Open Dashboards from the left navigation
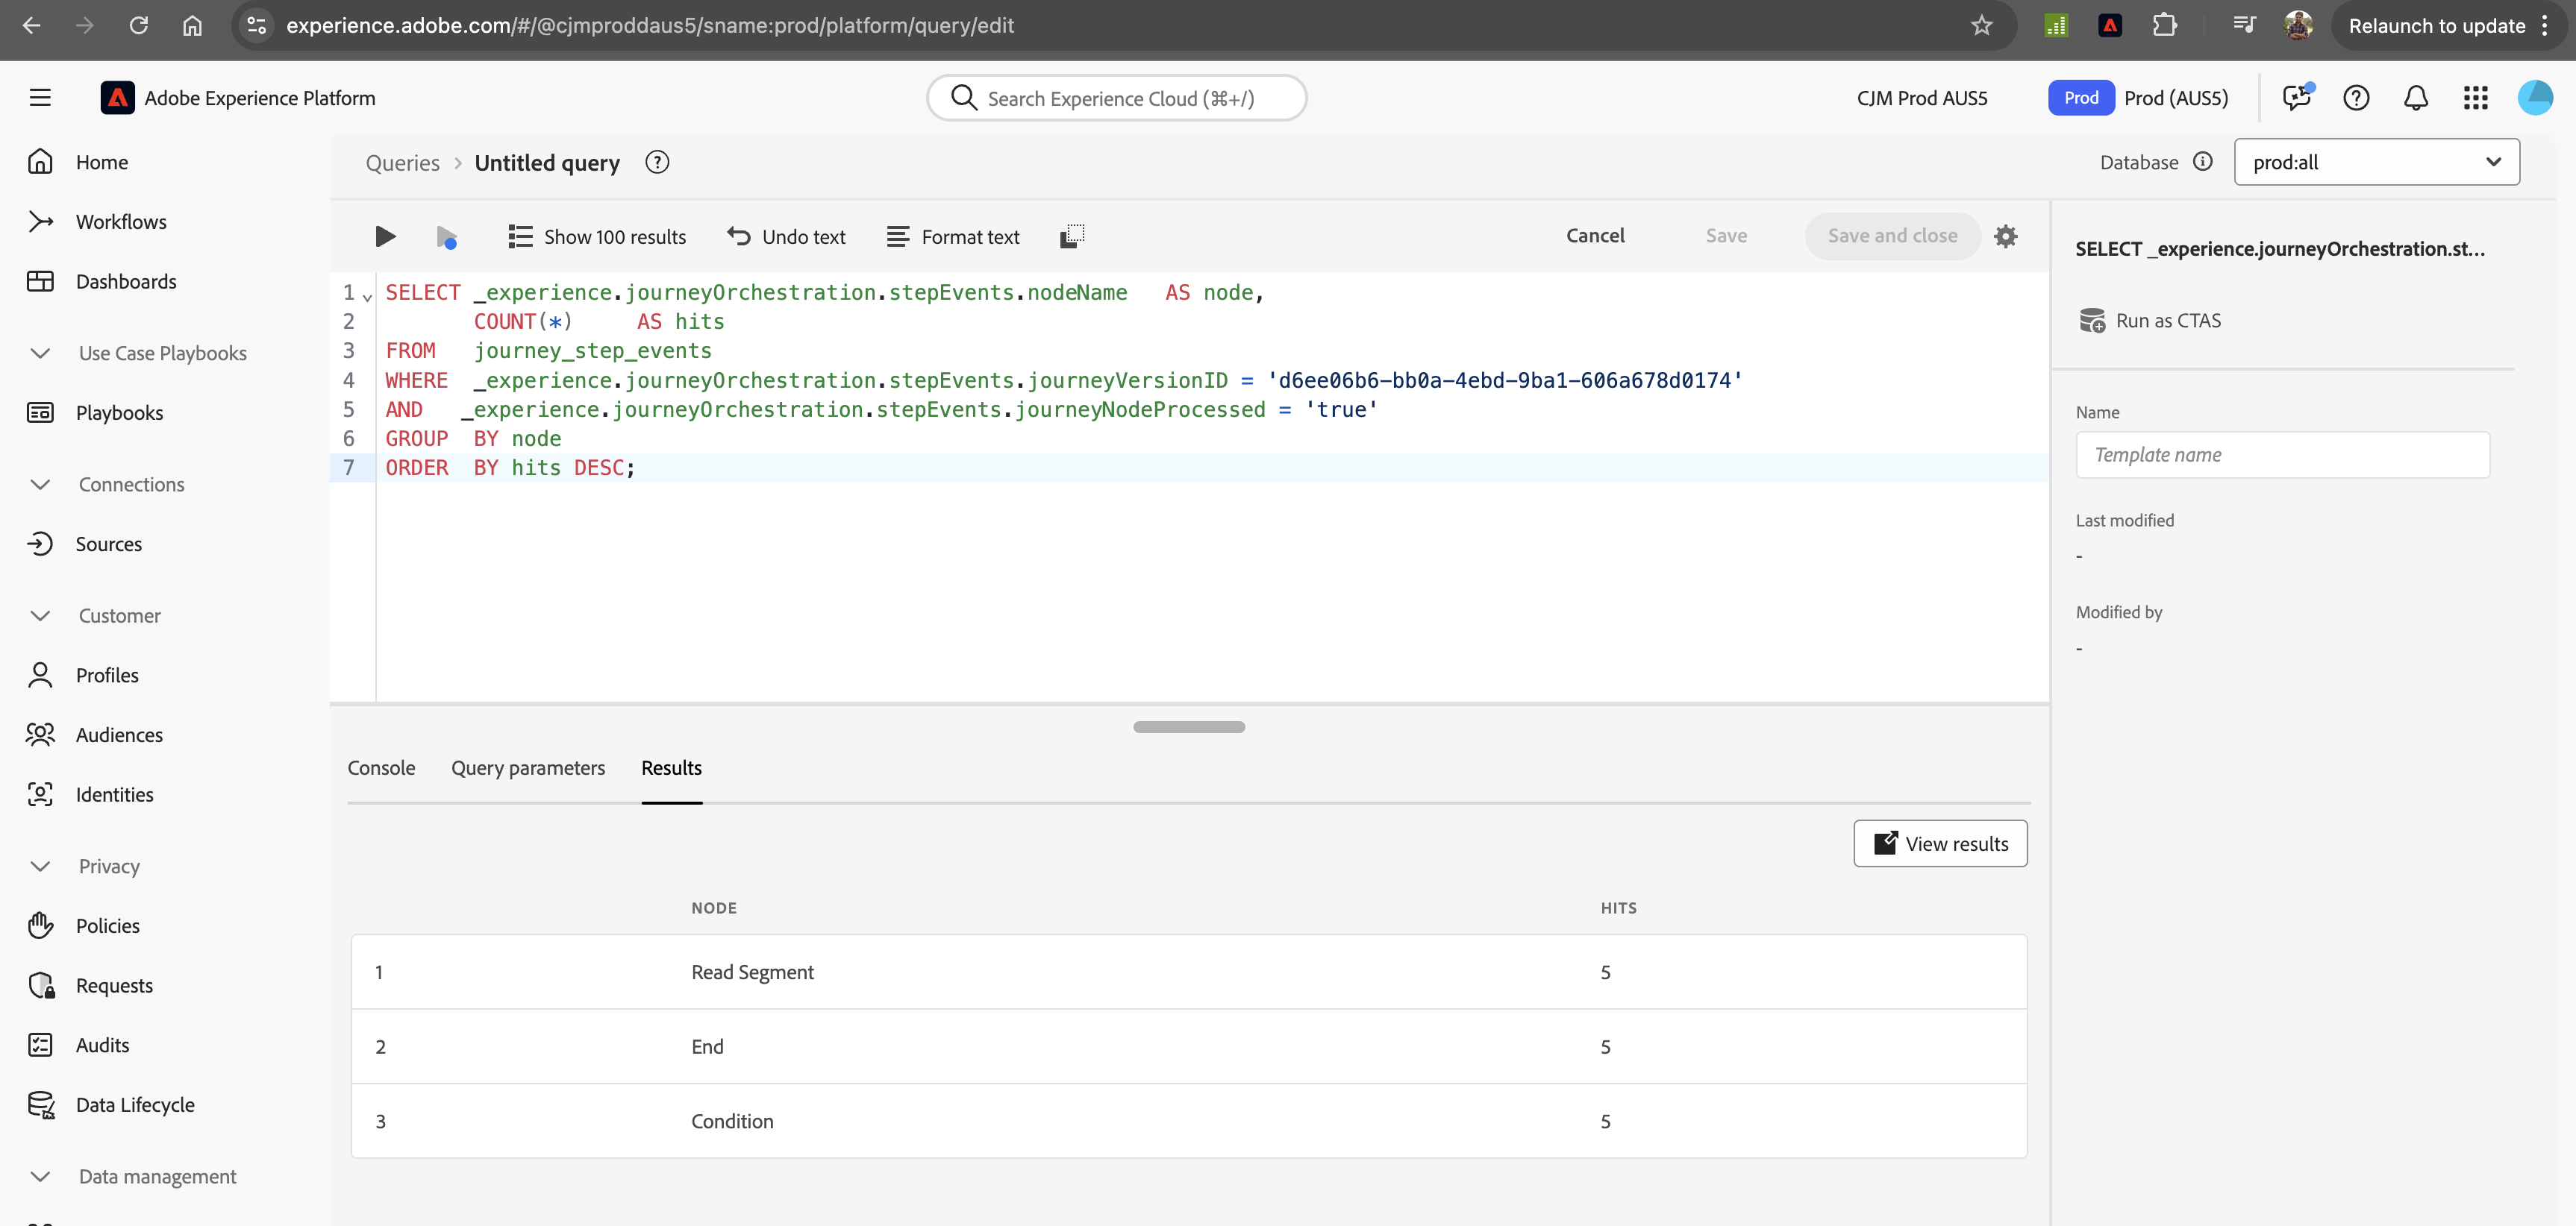The image size is (2576, 1226). tap(126, 280)
